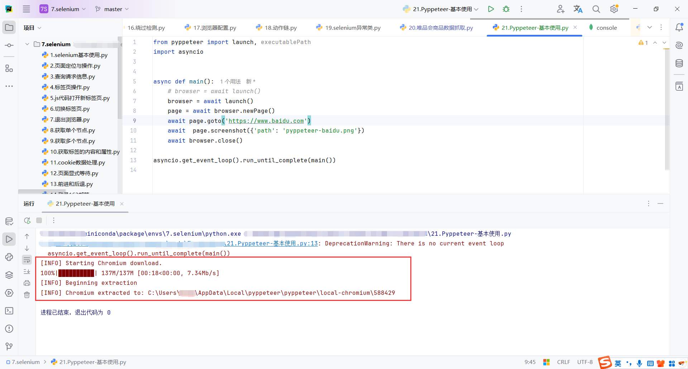
Task: Click the warning count indicator in editor
Action: pos(643,43)
